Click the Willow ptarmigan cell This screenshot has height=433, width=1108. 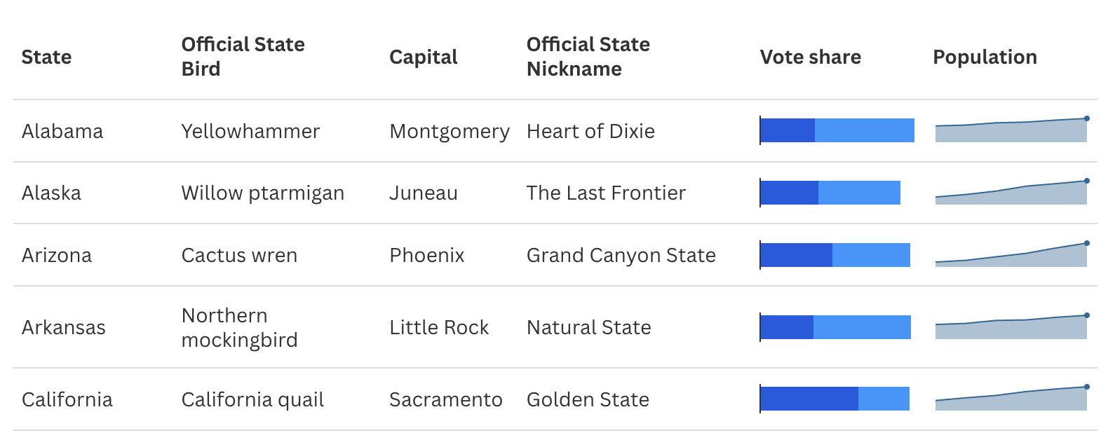pos(262,193)
